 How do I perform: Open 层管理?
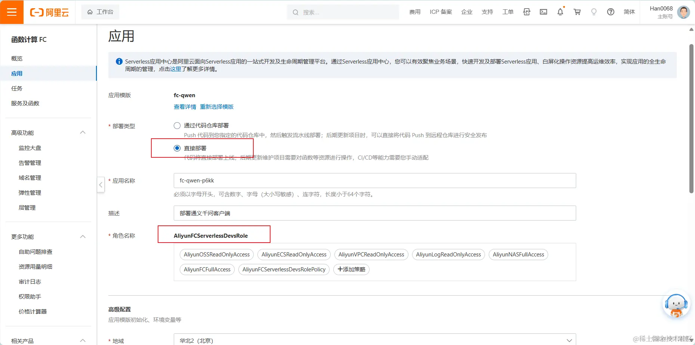[27, 207]
